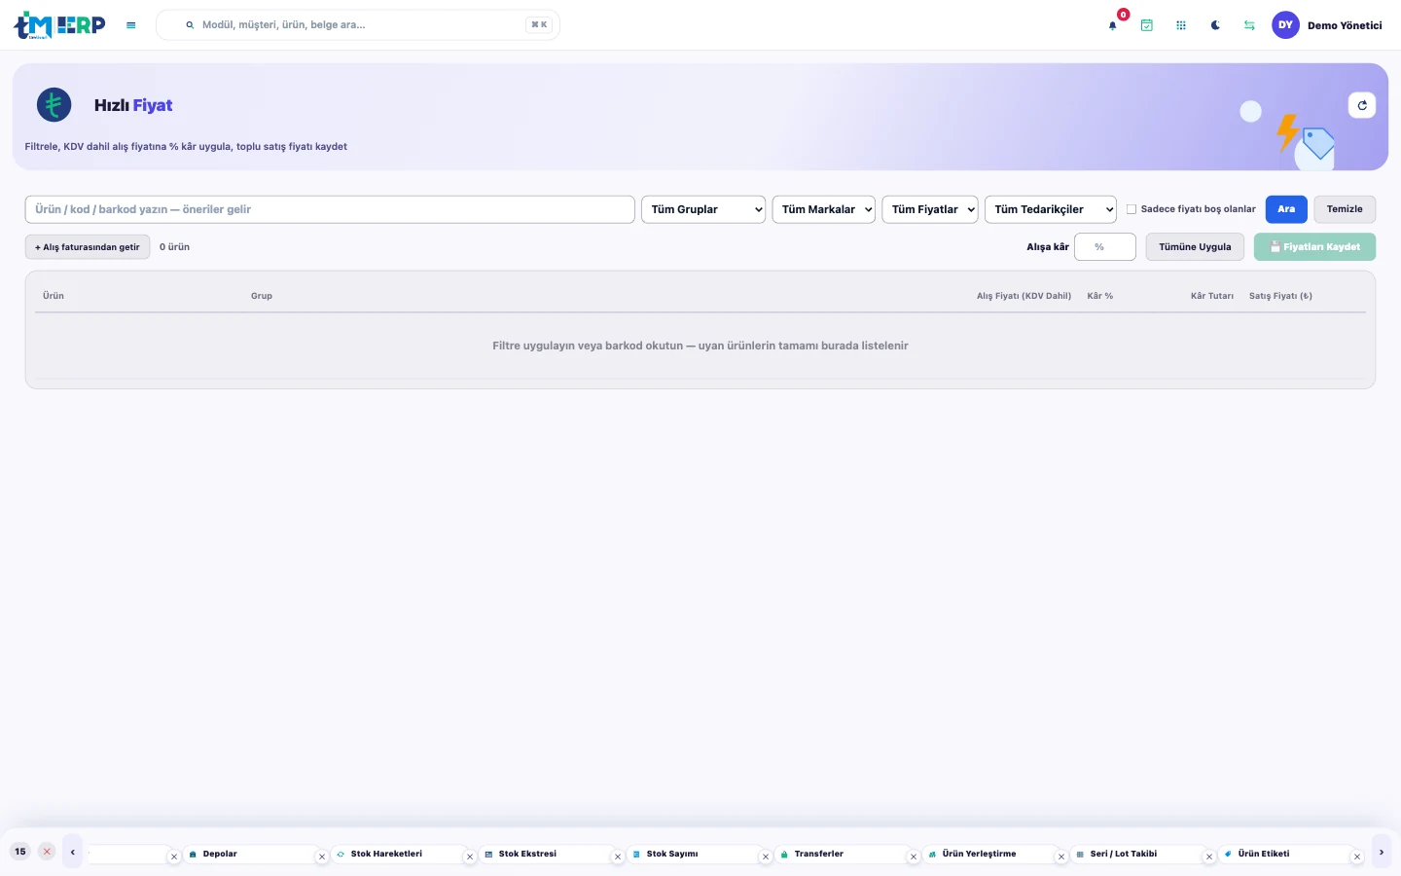Click the Fiyatları Kaydet button
The height and width of the screenshot is (876, 1401).
(x=1315, y=247)
